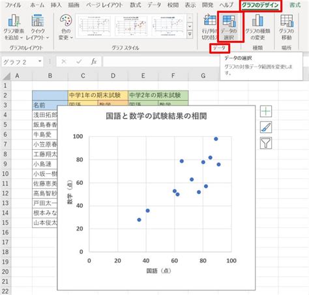Open chart styles paintbrush button
Screen dimensions: 309x295
266,127
